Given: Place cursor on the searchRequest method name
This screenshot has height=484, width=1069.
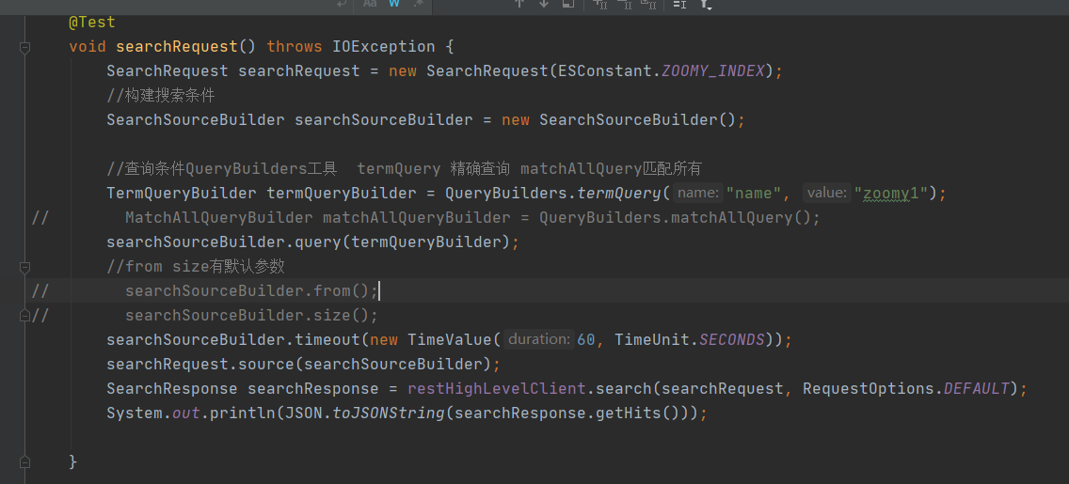Looking at the screenshot, I should tap(177, 47).
